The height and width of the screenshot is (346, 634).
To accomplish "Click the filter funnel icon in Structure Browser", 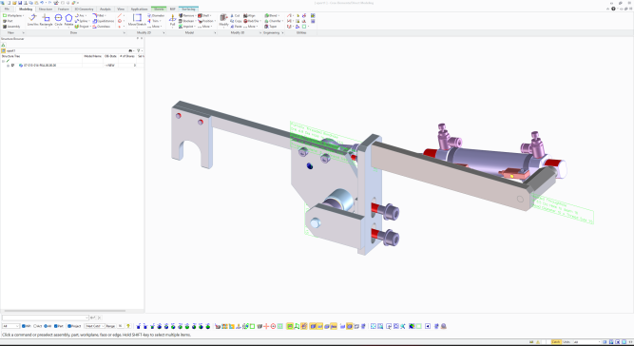I will click(x=139, y=50).
